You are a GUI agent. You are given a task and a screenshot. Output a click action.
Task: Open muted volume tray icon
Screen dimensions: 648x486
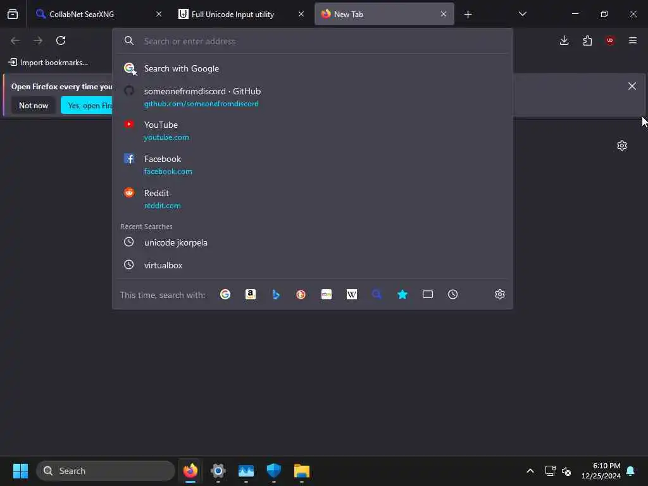click(566, 471)
